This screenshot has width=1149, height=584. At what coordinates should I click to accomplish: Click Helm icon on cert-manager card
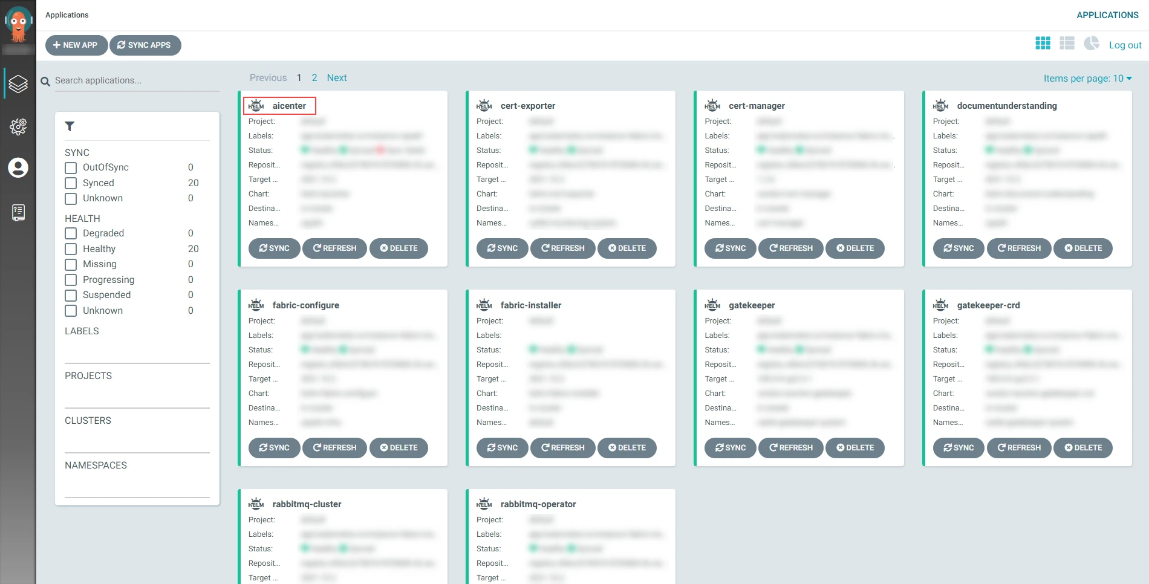pos(712,105)
